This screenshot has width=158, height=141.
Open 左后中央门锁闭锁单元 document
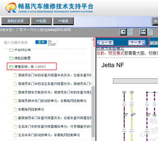click(x=49, y=135)
